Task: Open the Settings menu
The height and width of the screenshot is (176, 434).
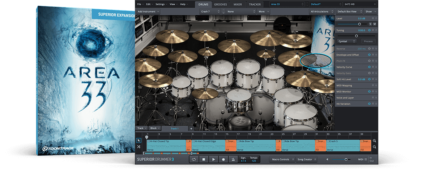Action: 161,4
